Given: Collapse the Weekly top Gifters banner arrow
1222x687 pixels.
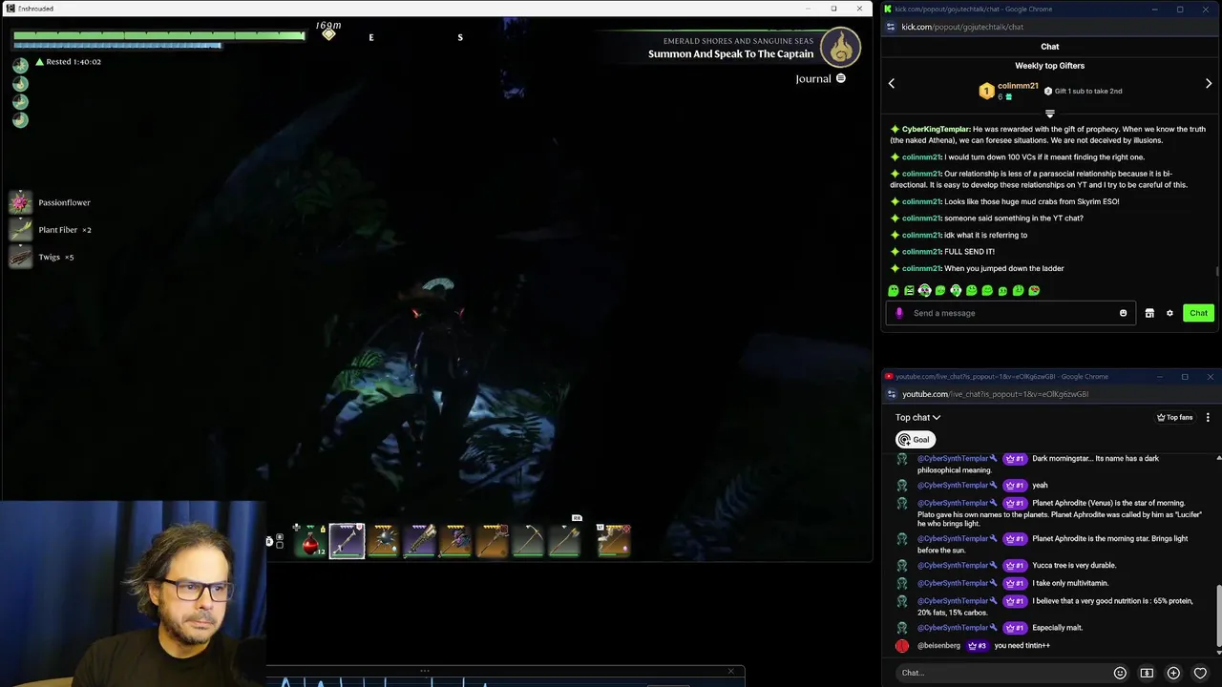Looking at the screenshot, I should [1049, 114].
